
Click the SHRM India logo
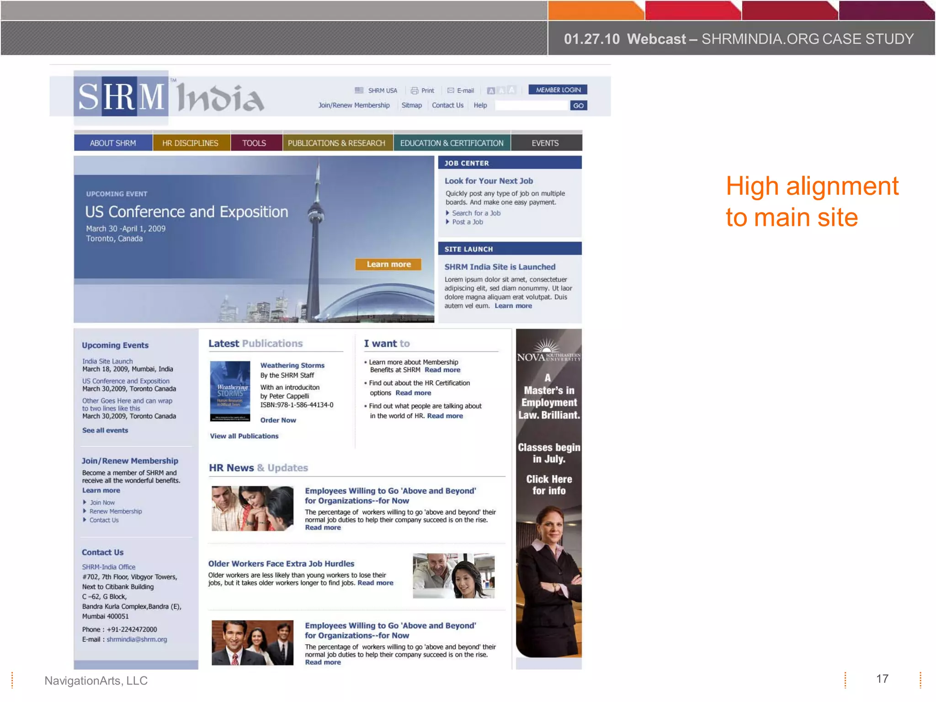tap(169, 97)
